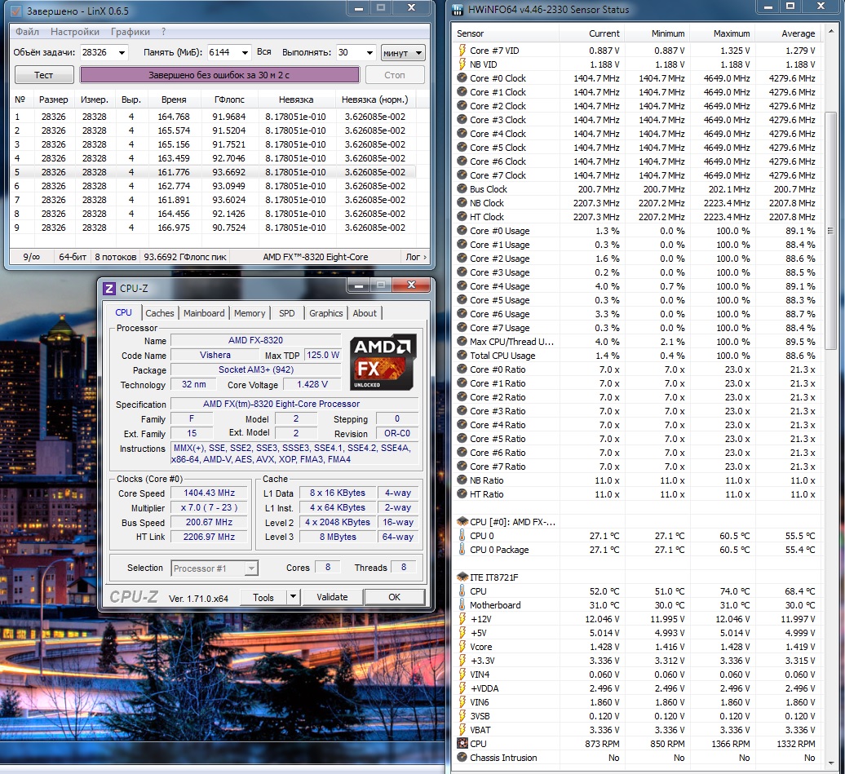Click the lightning icon next to Vcore
The image size is (845, 774).
pyautogui.click(x=462, y=647)
